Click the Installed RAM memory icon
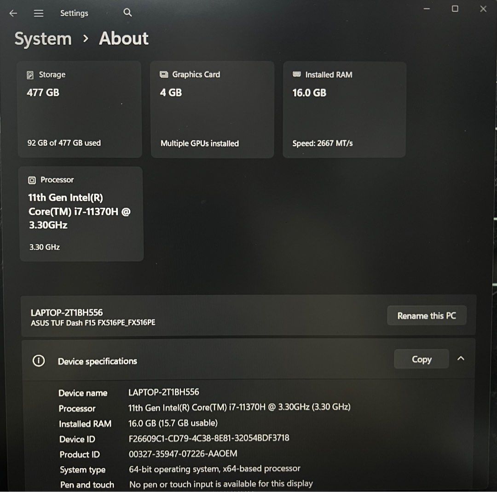Image resolution: width=497 pixels, height=492 pixels. click(296, 74)
